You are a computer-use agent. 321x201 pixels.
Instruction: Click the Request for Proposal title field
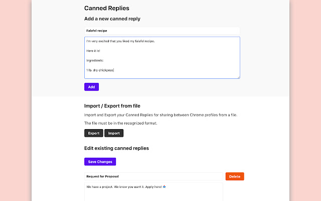coord(153,176)
